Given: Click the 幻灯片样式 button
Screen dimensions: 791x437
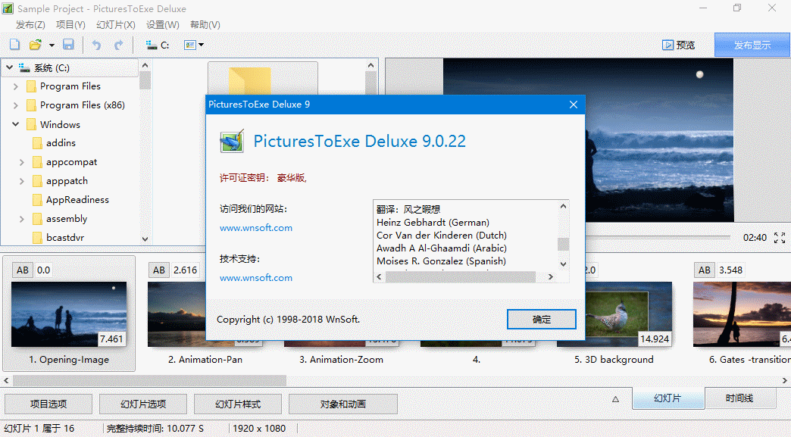Looking at the screenshot, I should [x=238, y=404].
